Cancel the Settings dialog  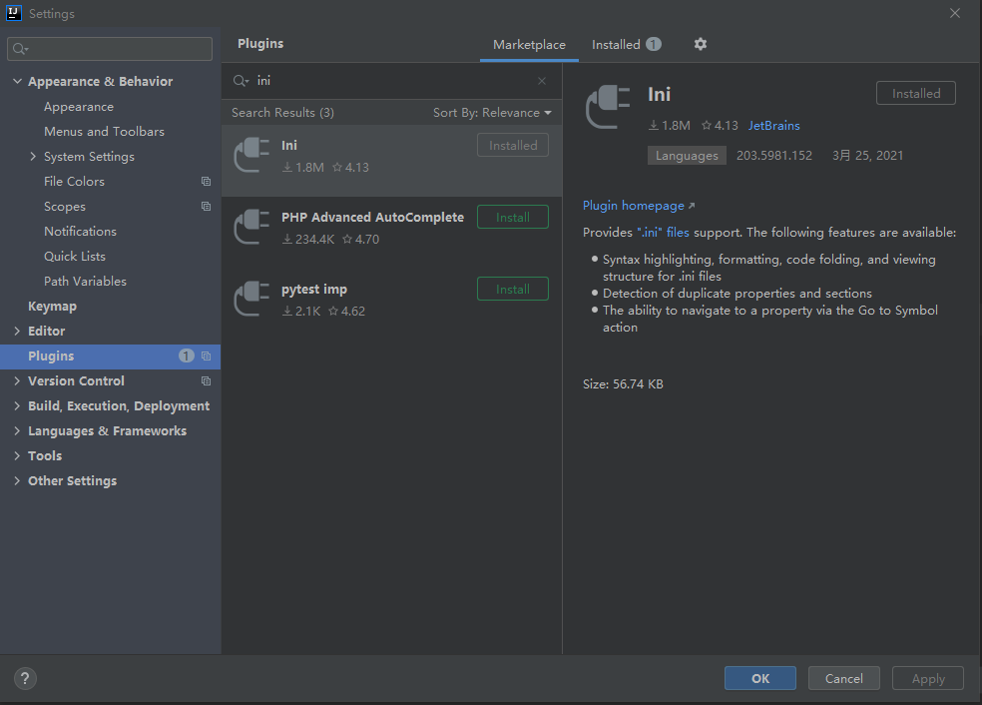tap(843, 678)
